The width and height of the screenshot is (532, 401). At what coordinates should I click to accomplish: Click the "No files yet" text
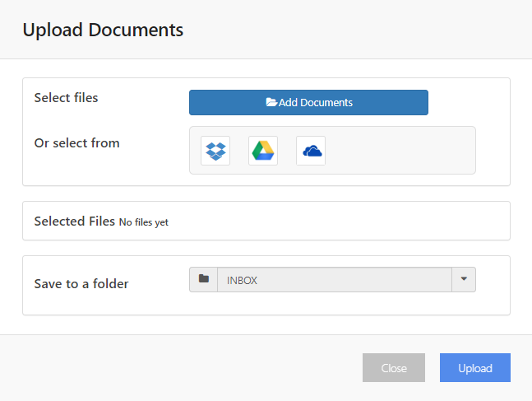pyautogui.click(x=144, y=222)
